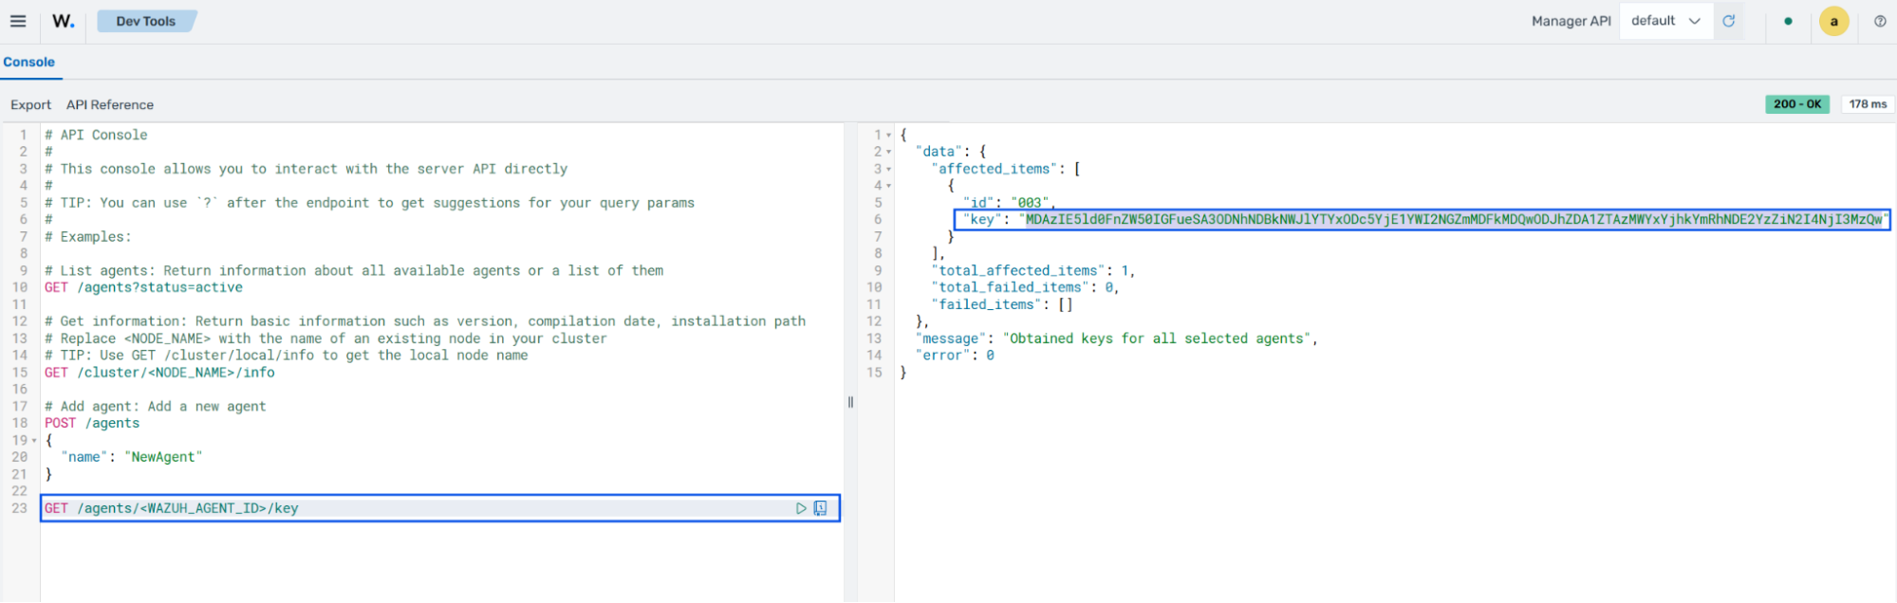Click the "# Get information" comment line
The image size is (1897, 603).
(425, 321)
